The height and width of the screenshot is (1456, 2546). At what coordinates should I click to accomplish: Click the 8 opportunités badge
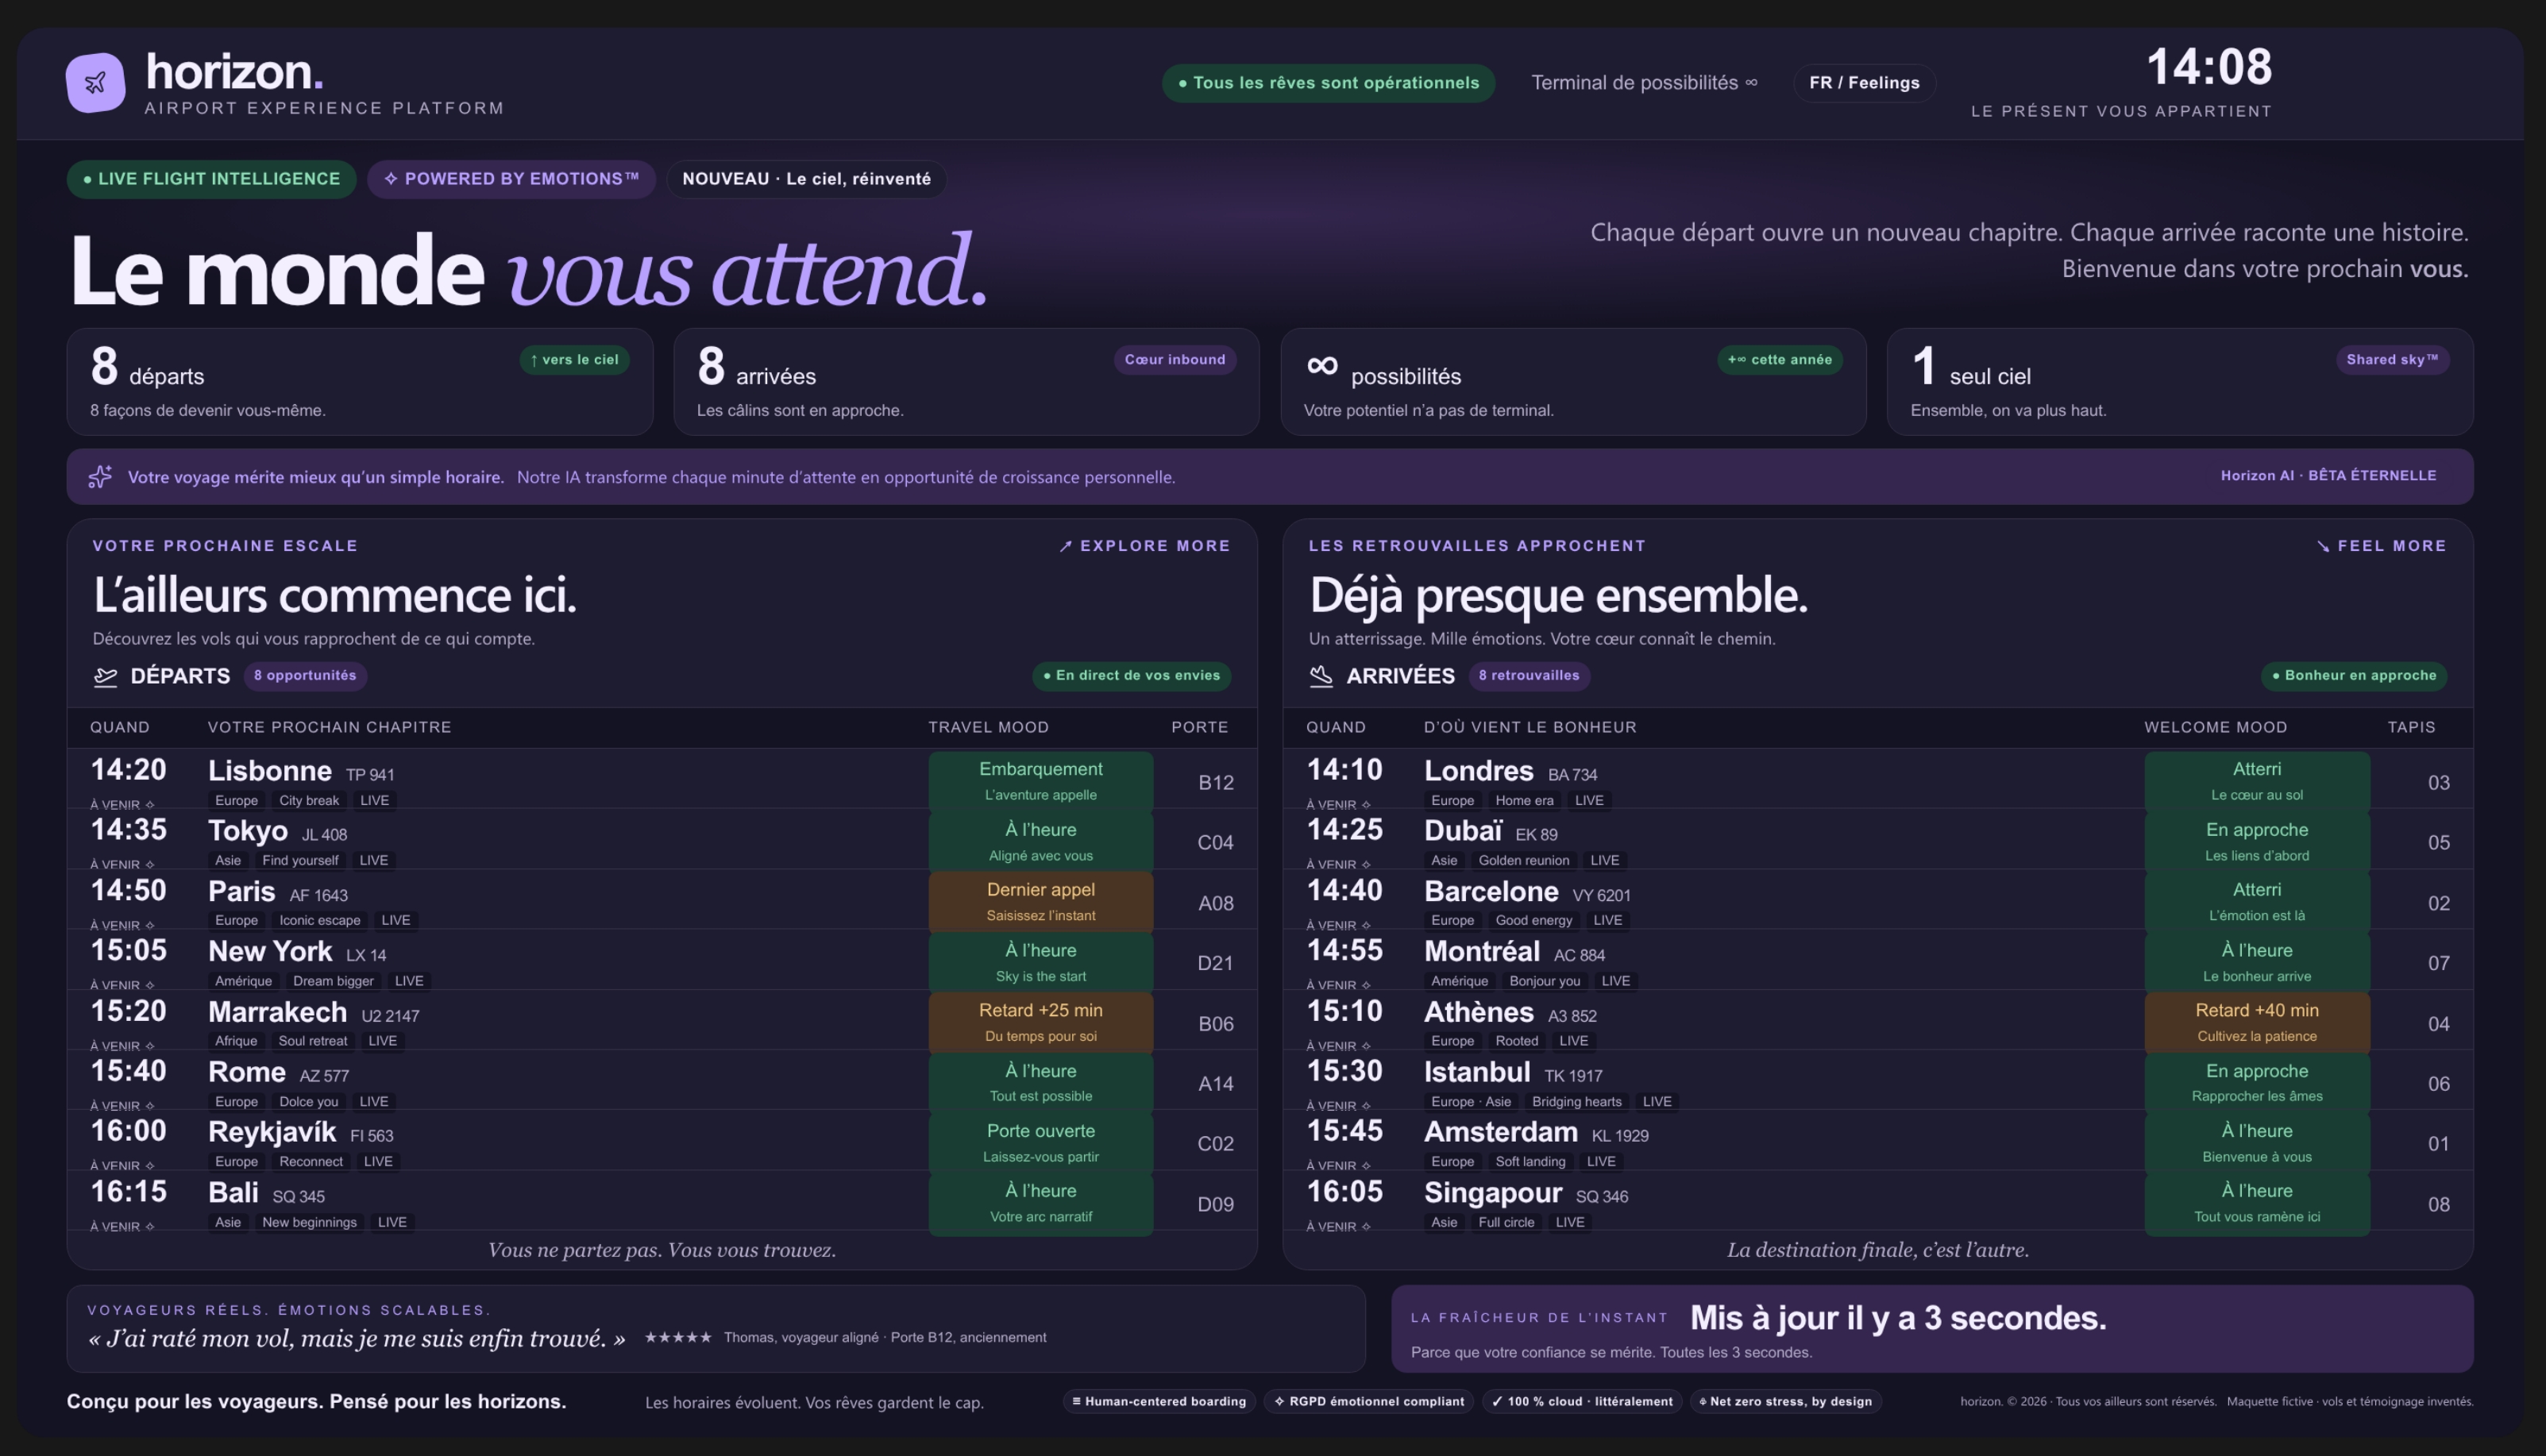tap(305, 676)
